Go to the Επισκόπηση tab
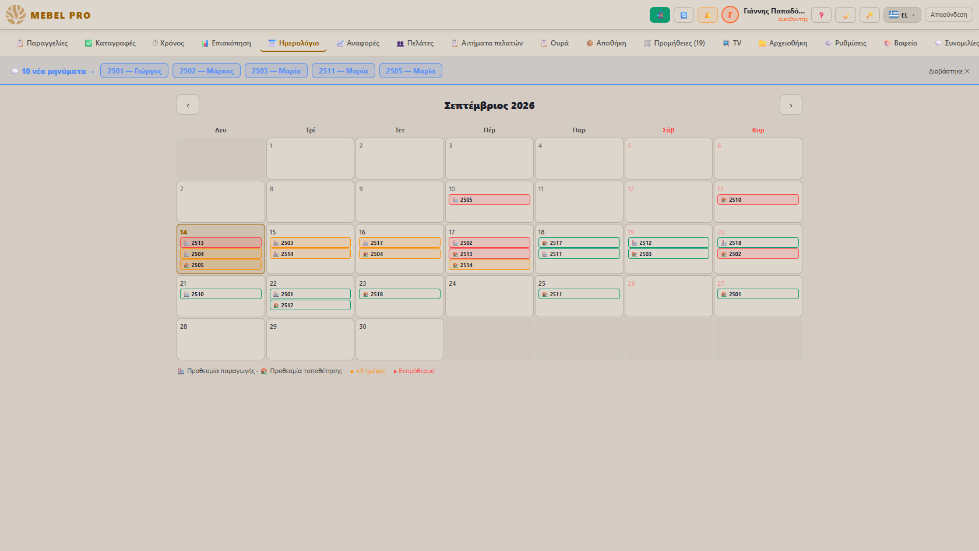Viewport: 979px width, 551px height. [x=226, y=43]
